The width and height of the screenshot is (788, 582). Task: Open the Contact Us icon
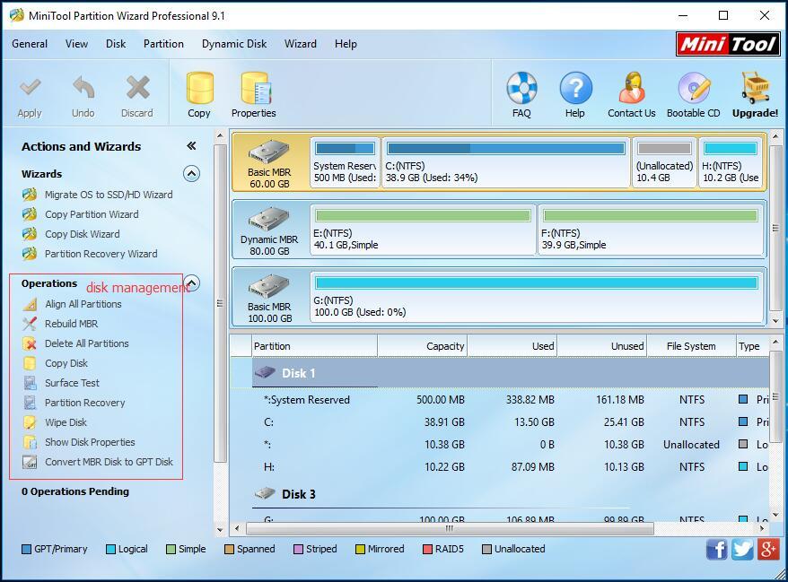click(x=632, y=87)
